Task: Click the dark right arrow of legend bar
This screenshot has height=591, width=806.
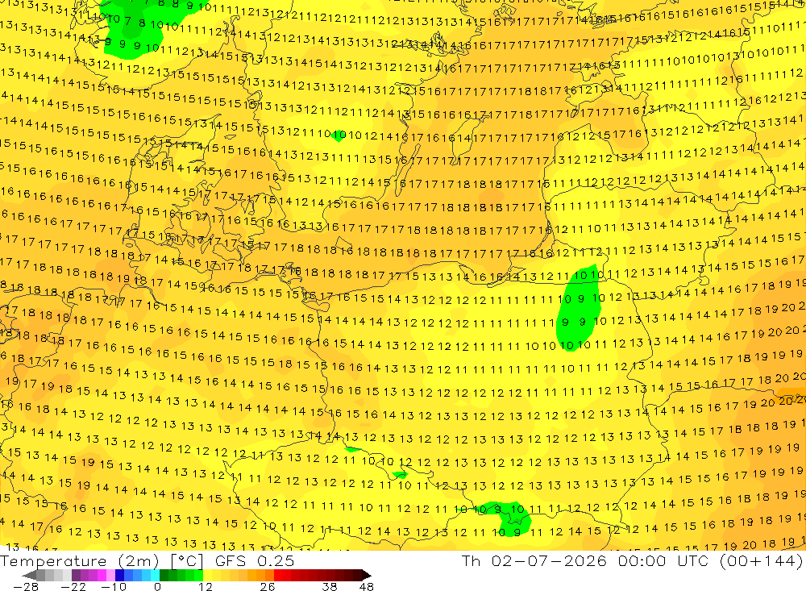Action: [x=367, y=575]
